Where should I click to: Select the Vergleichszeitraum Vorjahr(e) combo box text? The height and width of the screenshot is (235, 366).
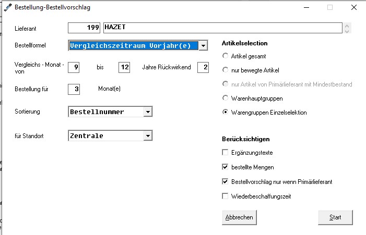(134, 46)
